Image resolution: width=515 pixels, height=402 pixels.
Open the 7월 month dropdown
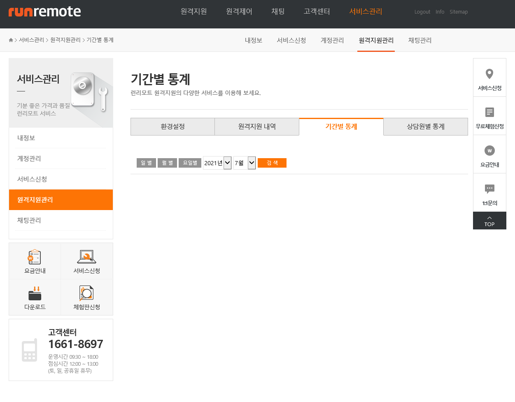[245, 163]
